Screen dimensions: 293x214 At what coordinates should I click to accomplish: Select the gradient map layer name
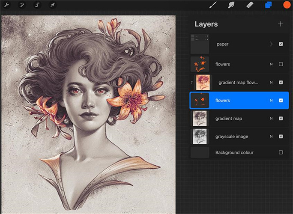coord(229,119)
